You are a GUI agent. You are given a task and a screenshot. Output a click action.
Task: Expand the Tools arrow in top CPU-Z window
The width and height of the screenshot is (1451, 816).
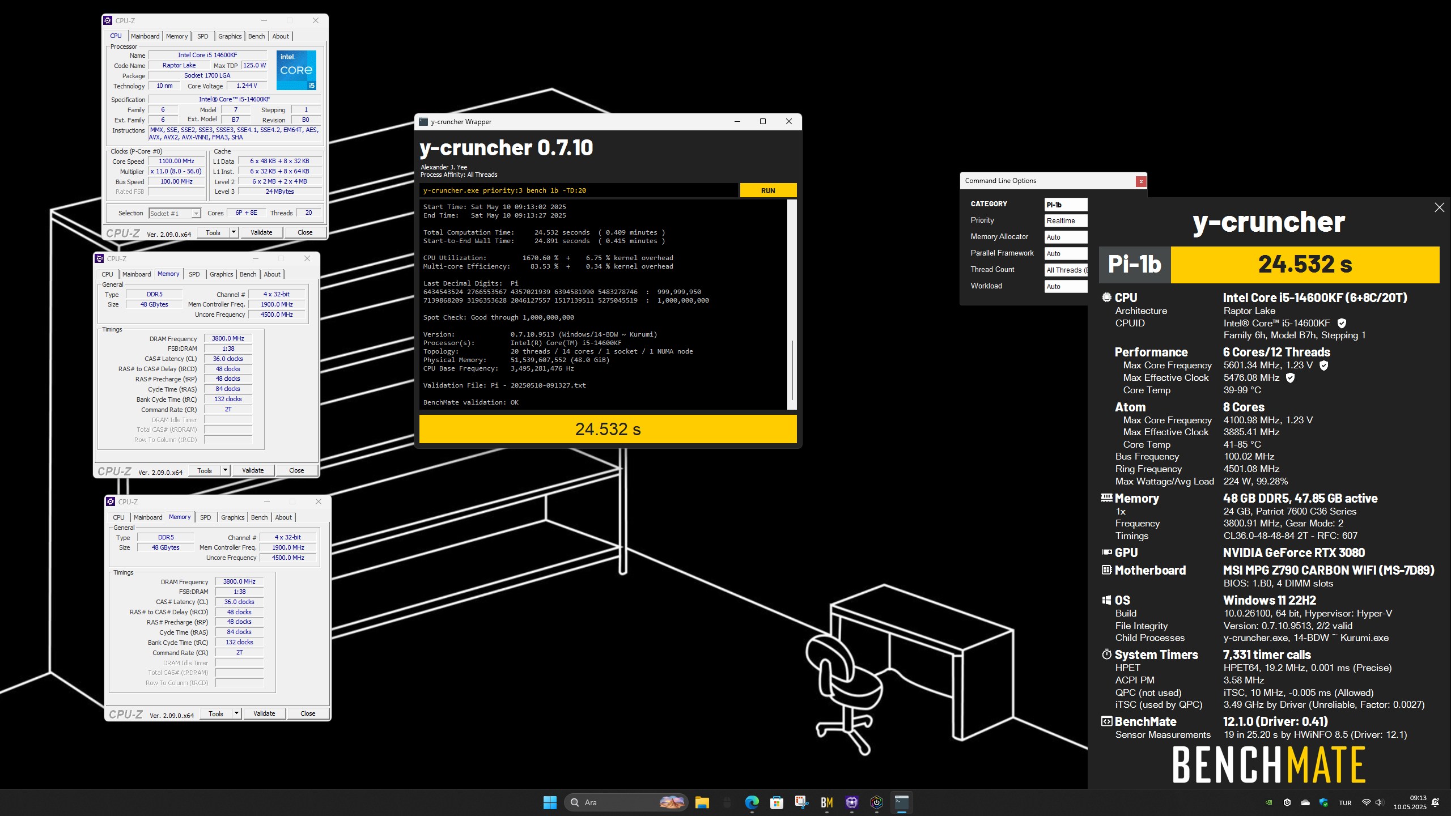click(233, 232)
